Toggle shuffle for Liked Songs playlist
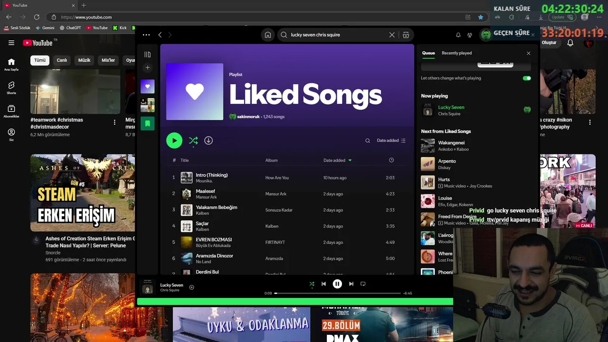The width and height of the screenshot is (608, 342). pos(193,141)
